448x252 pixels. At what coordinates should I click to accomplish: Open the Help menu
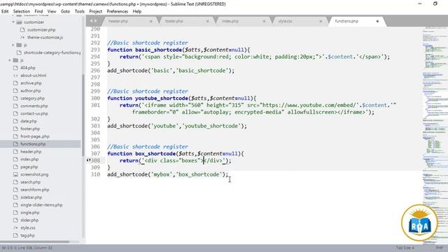coord(137,11)
